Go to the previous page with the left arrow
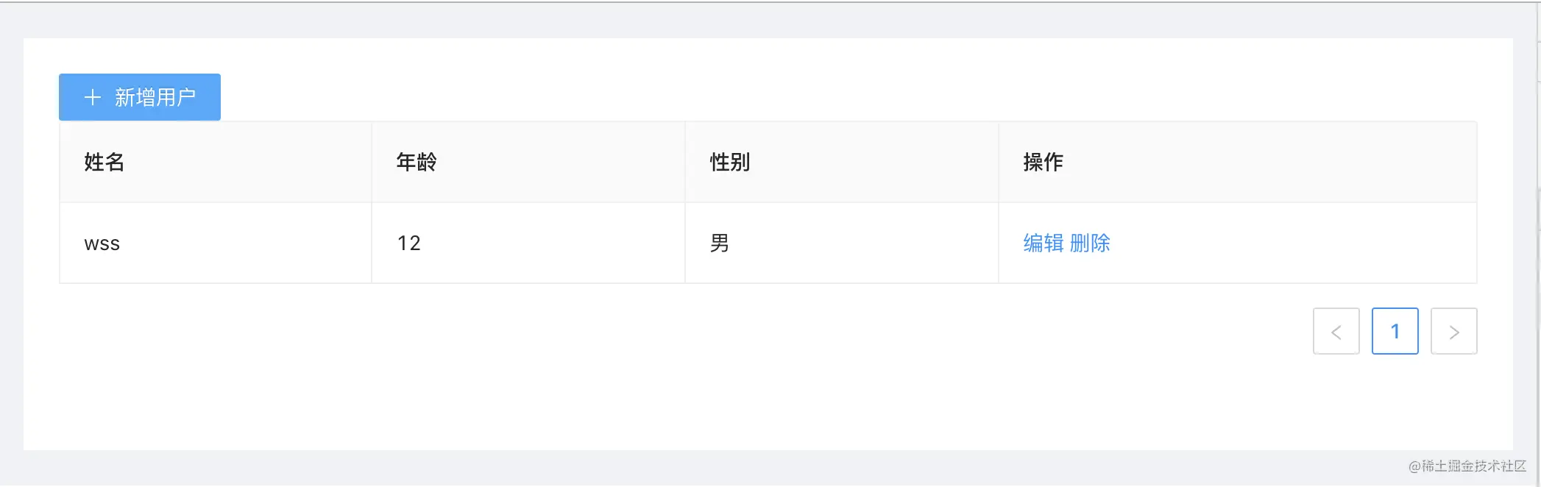The height and width of the screenshot is (487, 1541). (x=1336, y=331)
